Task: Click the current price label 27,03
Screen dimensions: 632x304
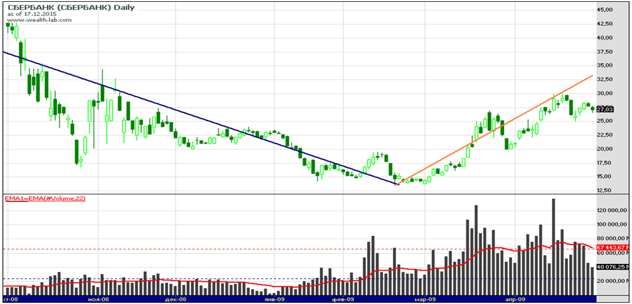Action: click(x=604, y=109)
